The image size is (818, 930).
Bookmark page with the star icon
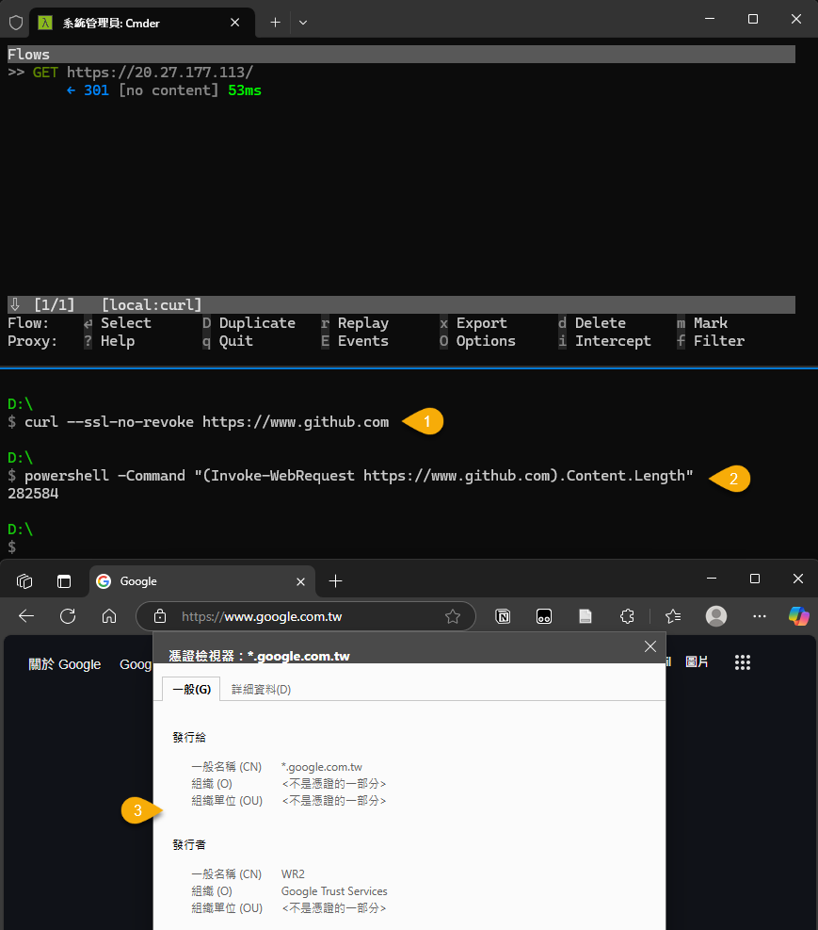tap(453, 616)
